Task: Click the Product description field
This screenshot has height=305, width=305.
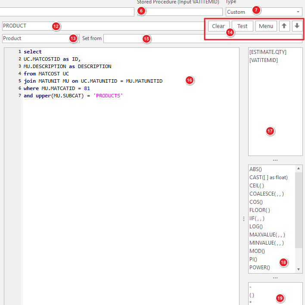Action: pyautogui.click(x=41, y=38)
